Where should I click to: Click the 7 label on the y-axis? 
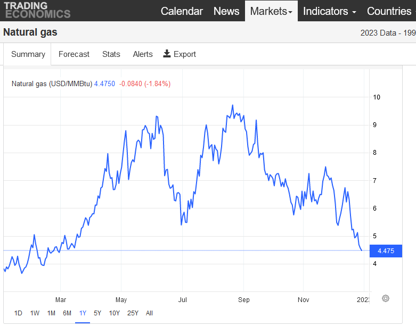coord(374,181)
